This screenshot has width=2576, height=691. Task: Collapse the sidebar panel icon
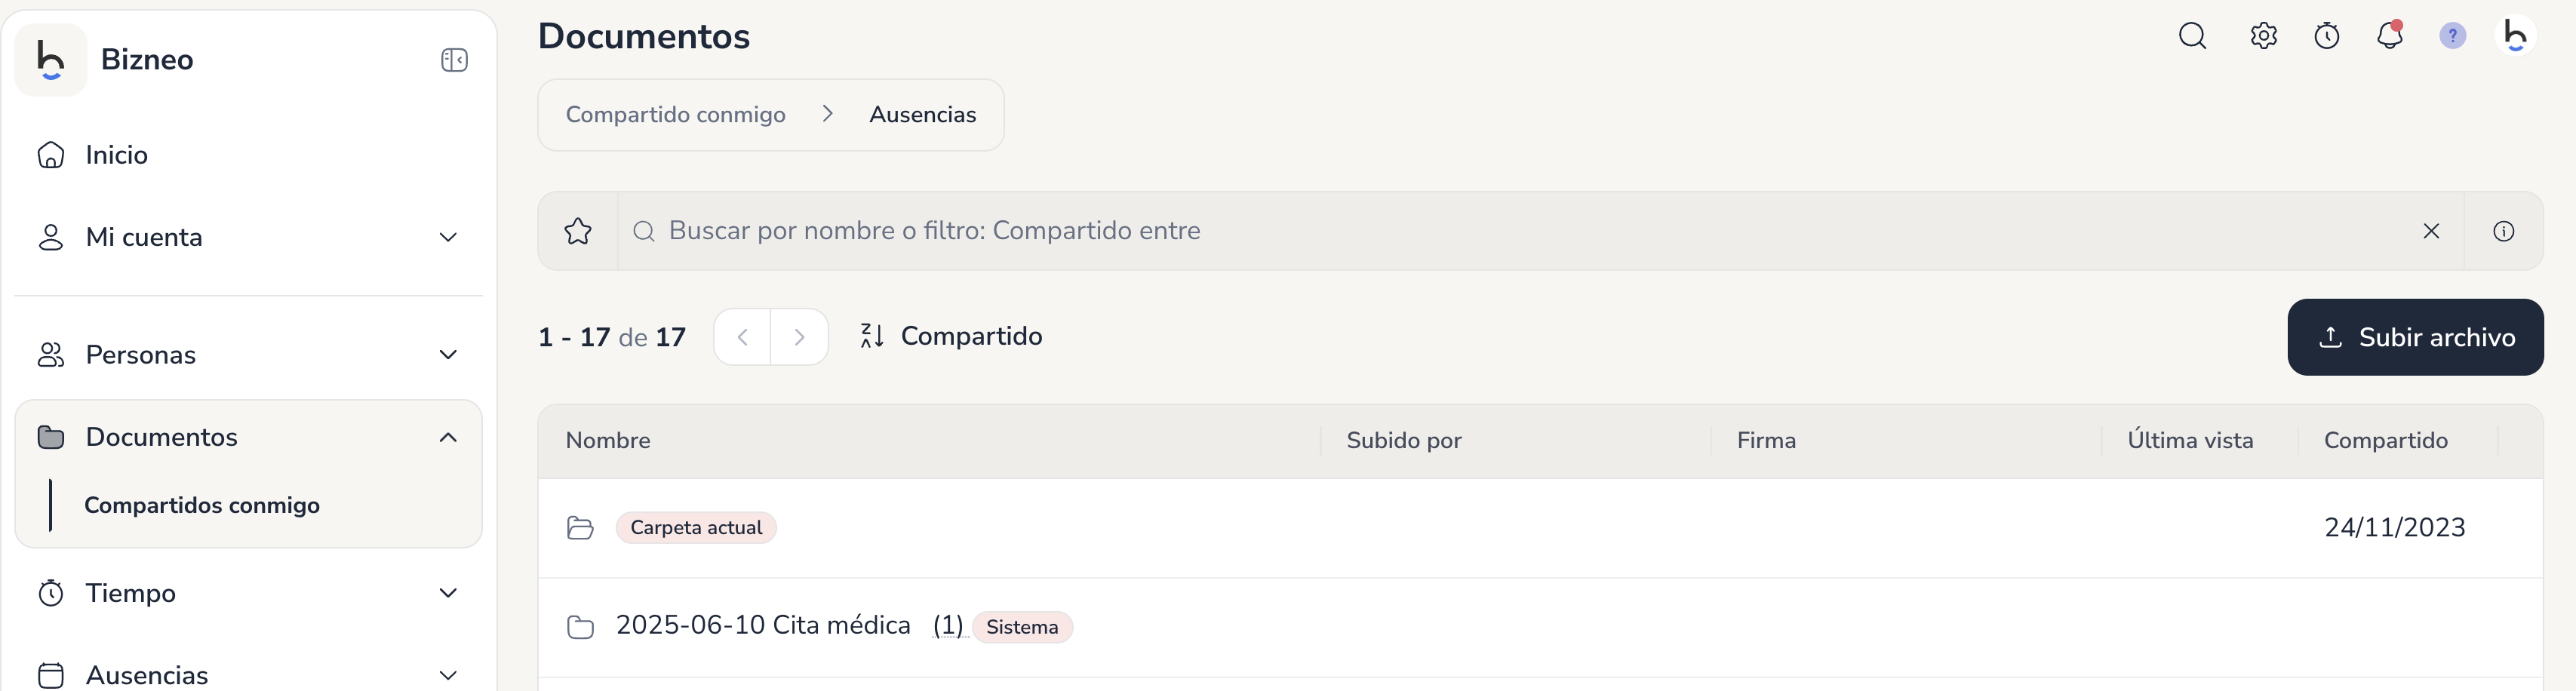[454, 60]
